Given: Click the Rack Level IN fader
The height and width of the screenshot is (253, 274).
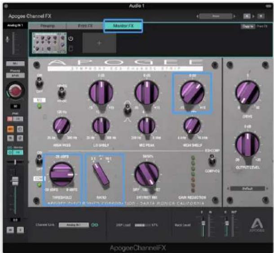Looking at the screenshot, I should (203, 223).
